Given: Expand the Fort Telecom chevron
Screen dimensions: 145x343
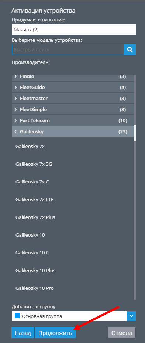Looking at the screenshot, I should pyautogui.click(x=15, y=120).
